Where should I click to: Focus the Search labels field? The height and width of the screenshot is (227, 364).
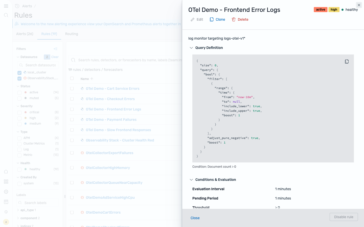tap(37, 203)
